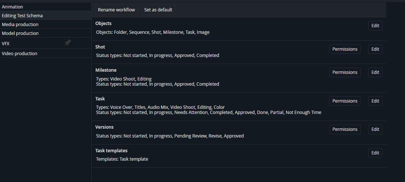Open Permissions for the Milestone section
This screenshot has width=405, height=182.
coord(345,72)
